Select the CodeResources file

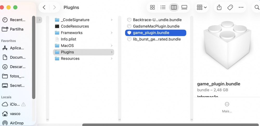coord(83,26)
